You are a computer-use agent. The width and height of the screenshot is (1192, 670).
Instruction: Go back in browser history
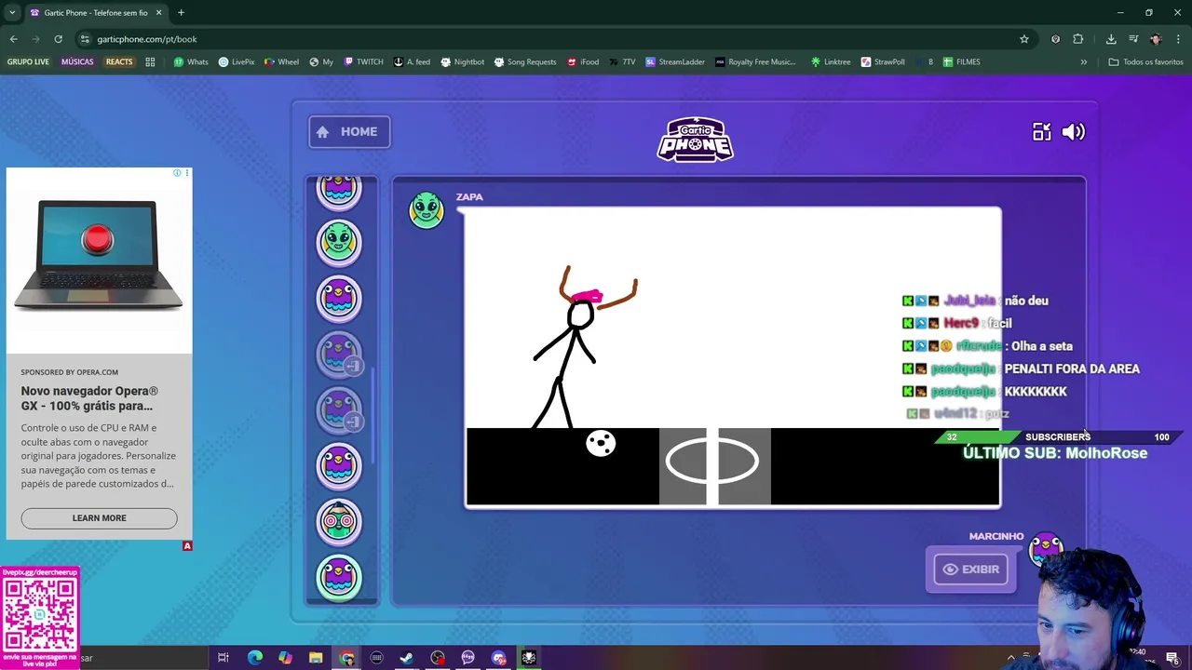(14, 39)
